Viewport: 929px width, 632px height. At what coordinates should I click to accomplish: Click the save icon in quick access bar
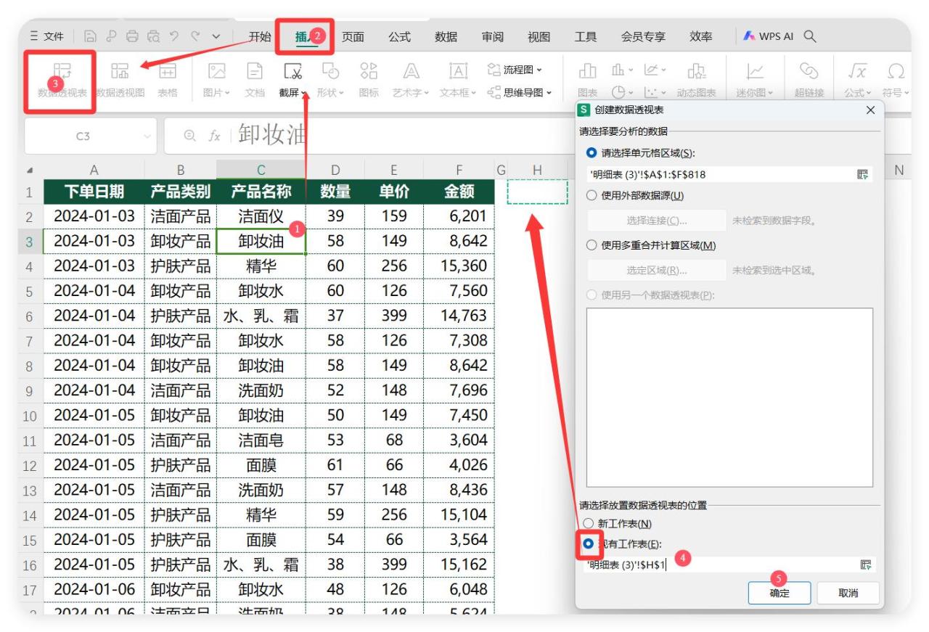(x=90, y=36)
